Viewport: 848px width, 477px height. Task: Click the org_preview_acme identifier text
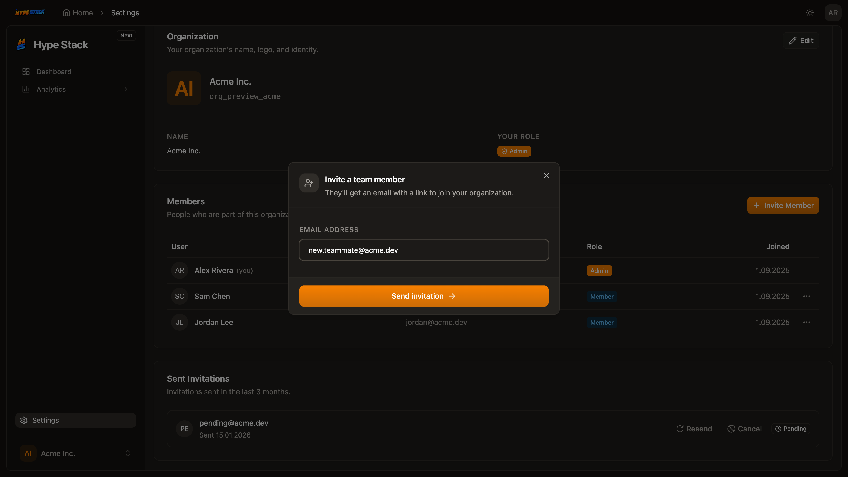tap(245, 96)
